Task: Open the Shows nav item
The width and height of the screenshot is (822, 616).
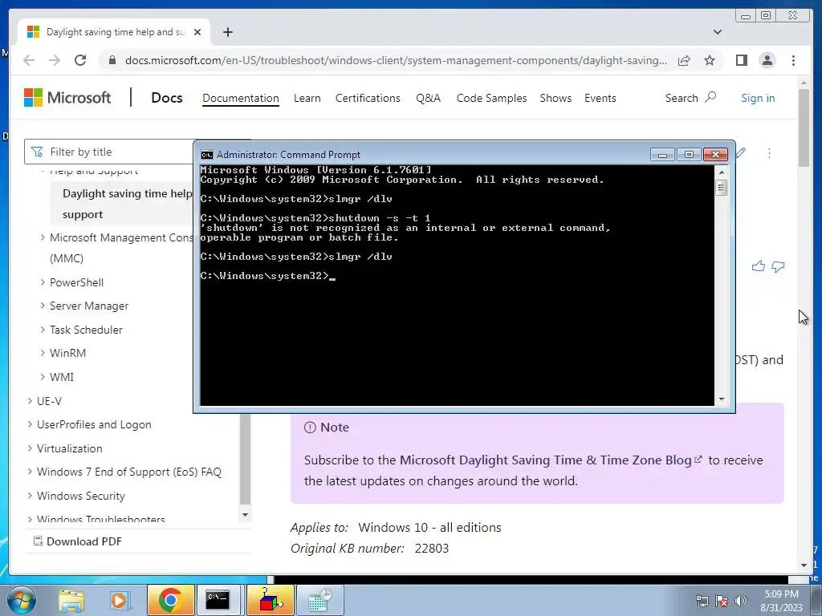Action: coord(555,98)
